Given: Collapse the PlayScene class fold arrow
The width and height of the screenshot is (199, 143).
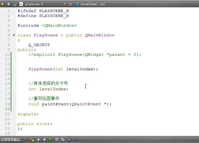Looking at the screenshot, I should (14, 35).
